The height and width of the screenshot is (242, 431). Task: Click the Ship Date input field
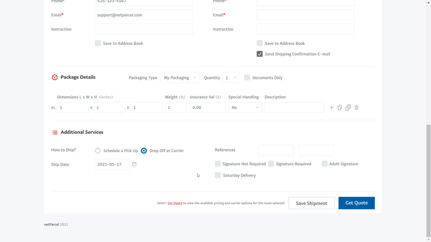pyautogui.click(x=112, y=164)
